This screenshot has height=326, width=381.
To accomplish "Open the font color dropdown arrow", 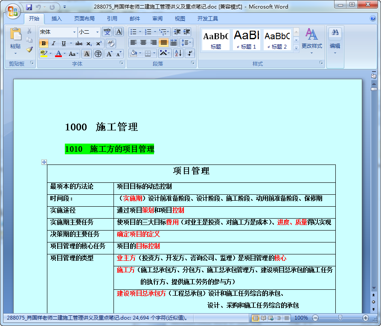I will coord(64,54).
